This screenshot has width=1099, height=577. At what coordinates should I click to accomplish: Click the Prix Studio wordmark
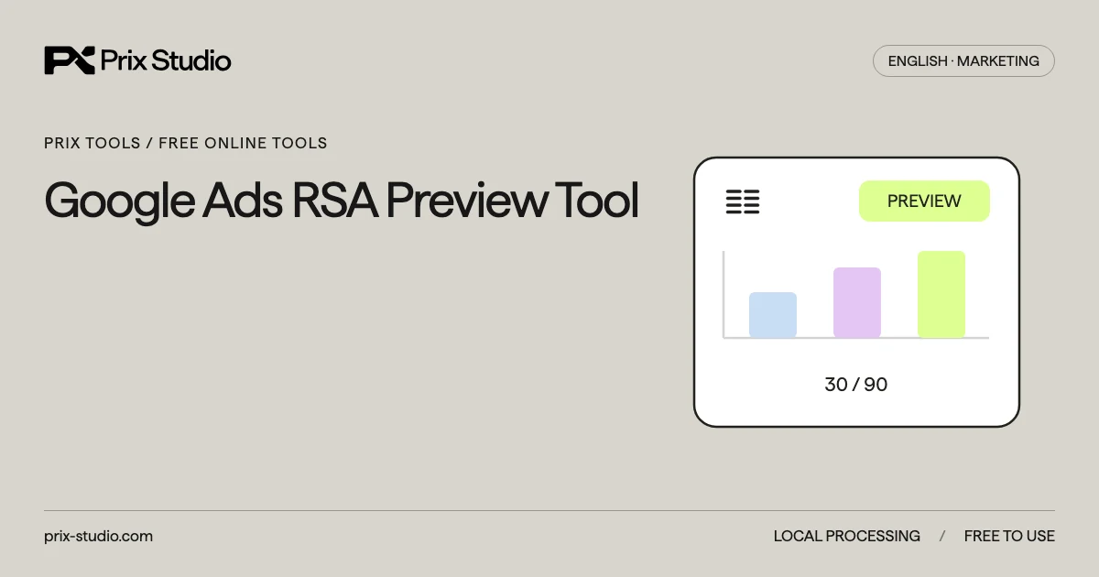coord(167,61)
